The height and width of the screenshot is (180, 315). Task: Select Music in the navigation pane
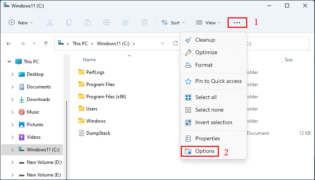(x=33, y=112)
